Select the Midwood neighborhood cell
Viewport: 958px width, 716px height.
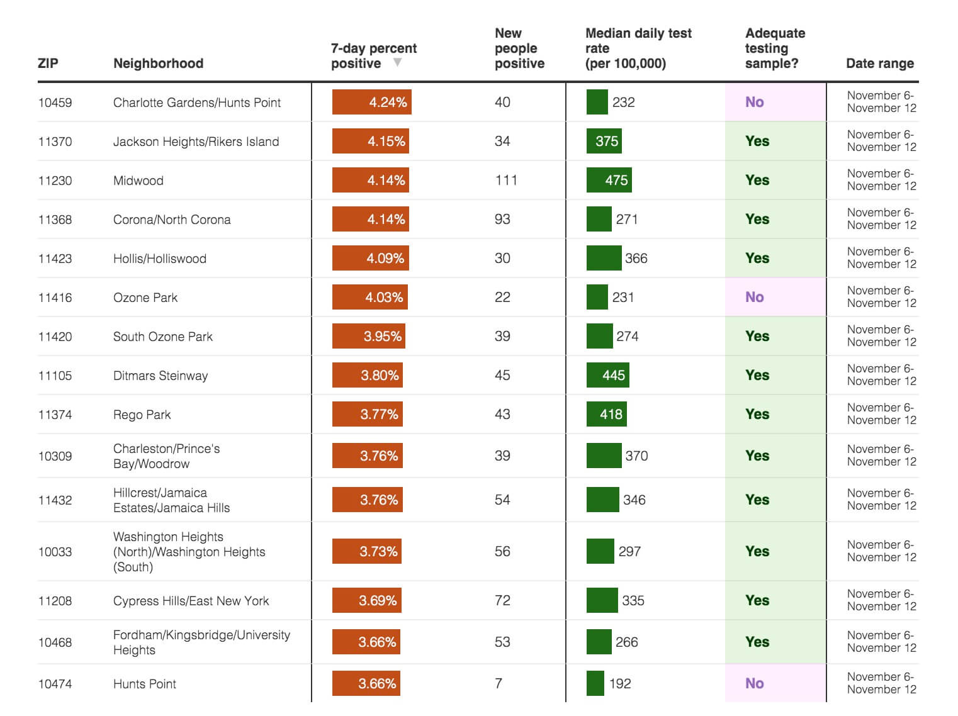138,181
